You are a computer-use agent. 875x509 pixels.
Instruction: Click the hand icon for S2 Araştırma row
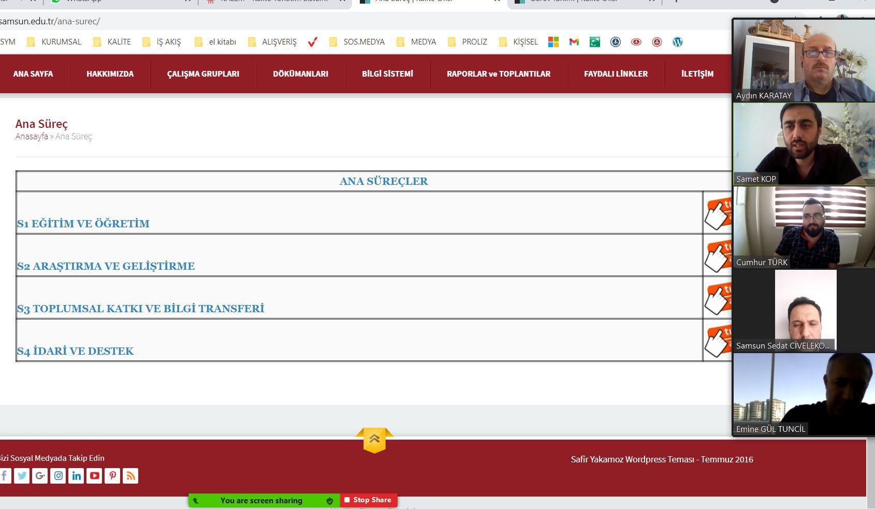click(x=718, y=255)
